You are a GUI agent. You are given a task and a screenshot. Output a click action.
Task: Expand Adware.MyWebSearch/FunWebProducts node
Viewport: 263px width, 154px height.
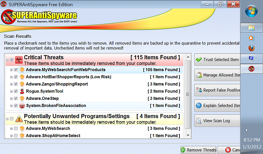(x=12, y=70)
